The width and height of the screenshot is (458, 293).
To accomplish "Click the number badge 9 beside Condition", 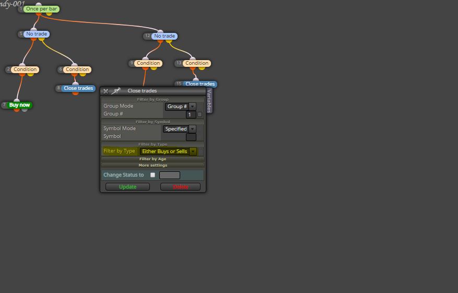I will (132, 63).
